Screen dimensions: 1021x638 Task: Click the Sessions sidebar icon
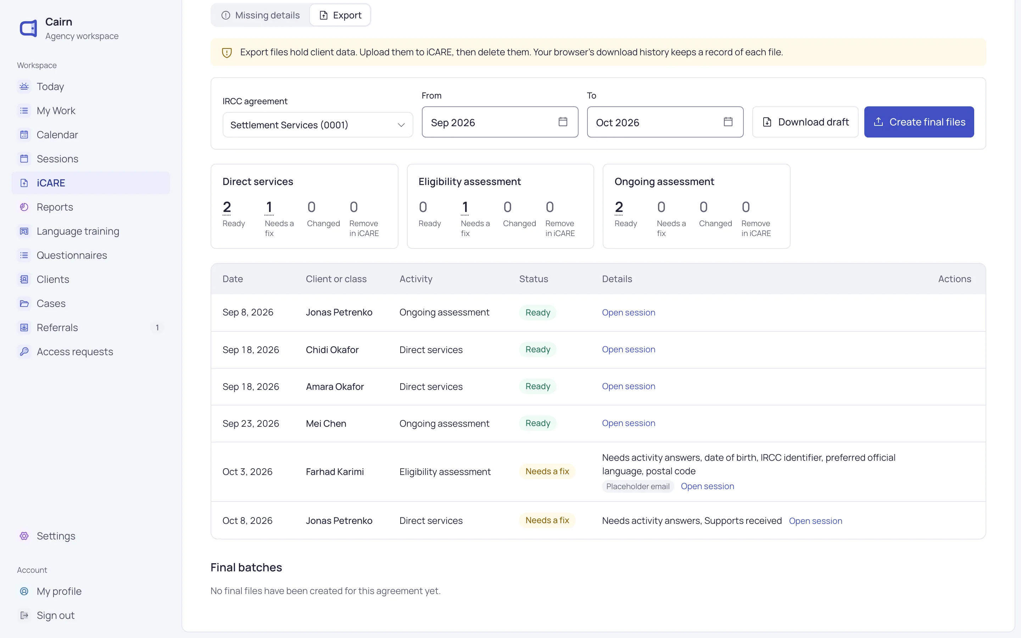tap(24, 159)
